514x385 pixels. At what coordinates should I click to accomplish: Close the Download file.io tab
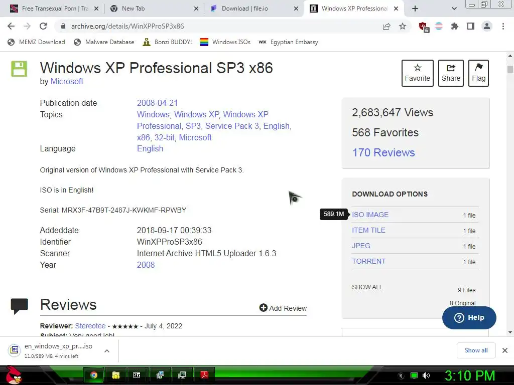click(x=296, y=9)
